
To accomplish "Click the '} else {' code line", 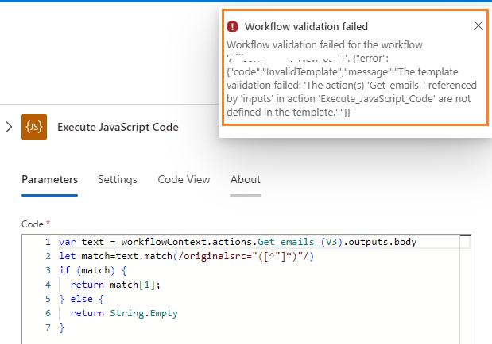I will (82, 299).
